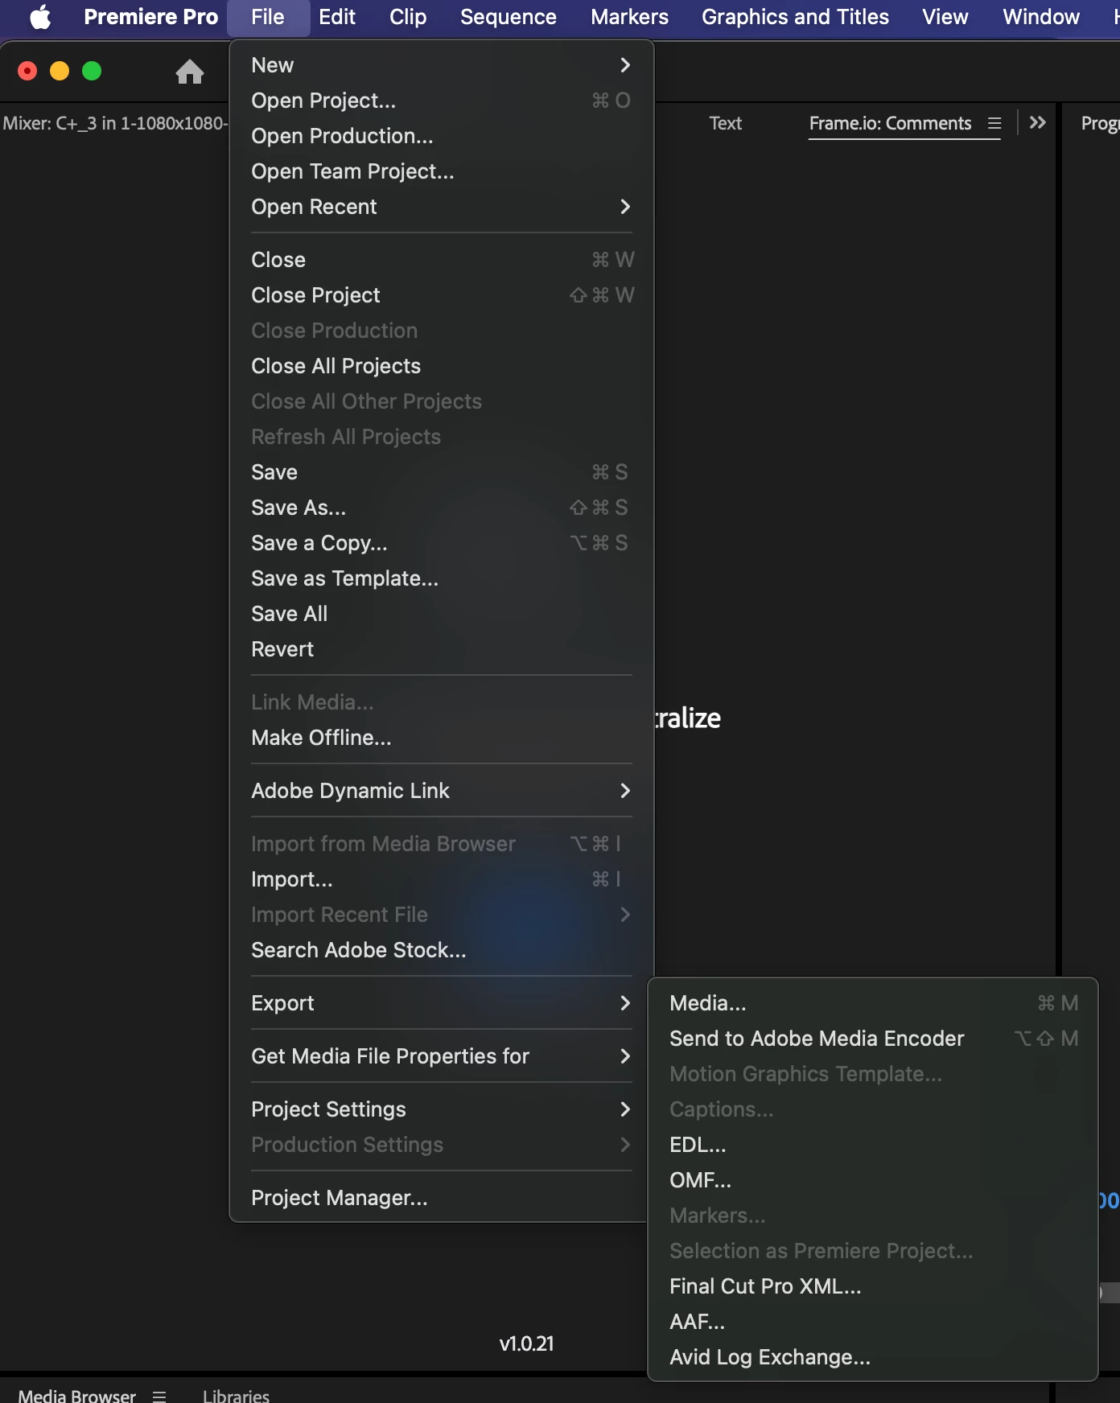This screenshot has height=1403, width=1120.
Task: Expand the New submenu
Action: tap(441, 65)
